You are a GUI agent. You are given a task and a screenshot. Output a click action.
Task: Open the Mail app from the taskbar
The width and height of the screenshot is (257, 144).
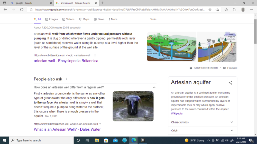point(115,140)
